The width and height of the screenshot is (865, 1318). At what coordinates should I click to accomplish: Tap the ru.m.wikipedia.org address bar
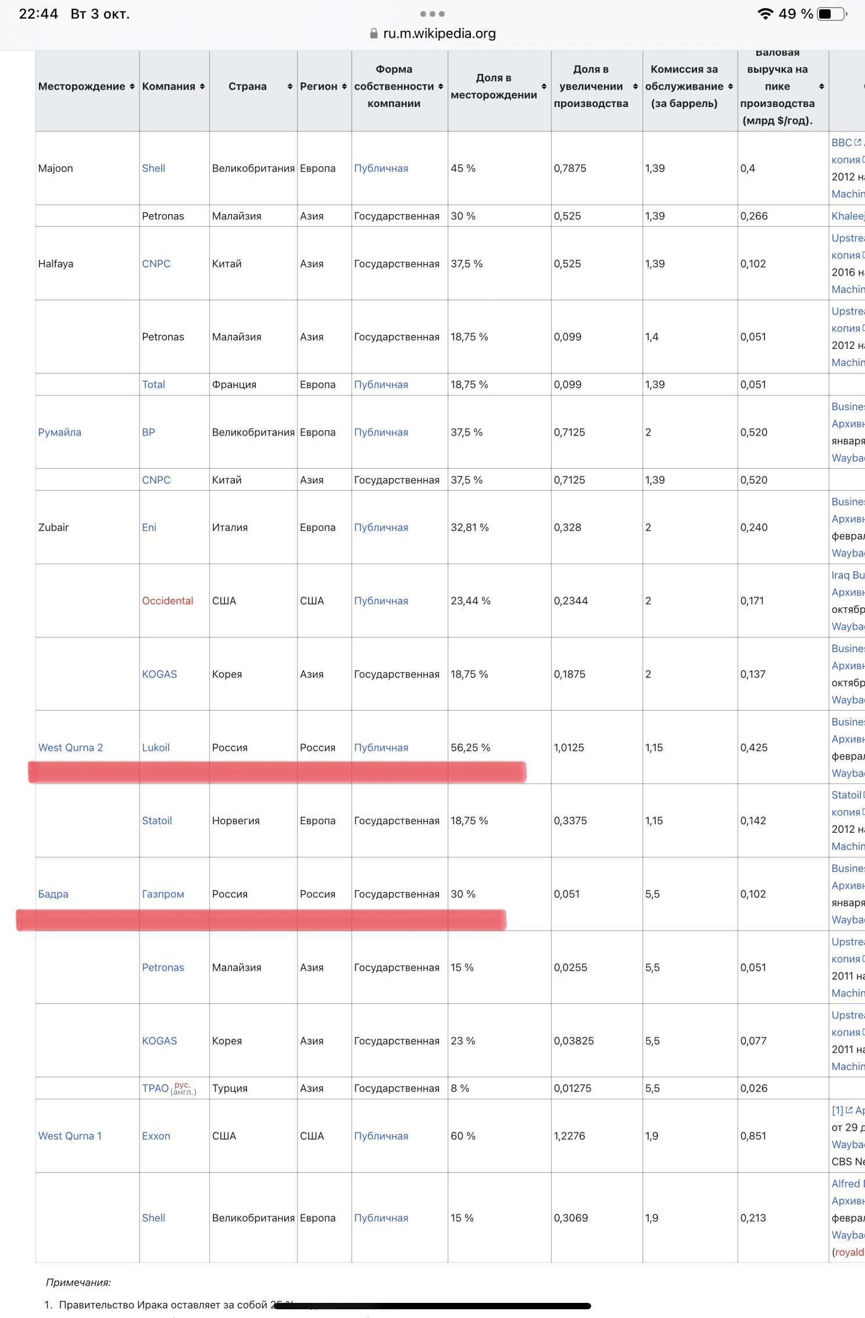(439, 34)
